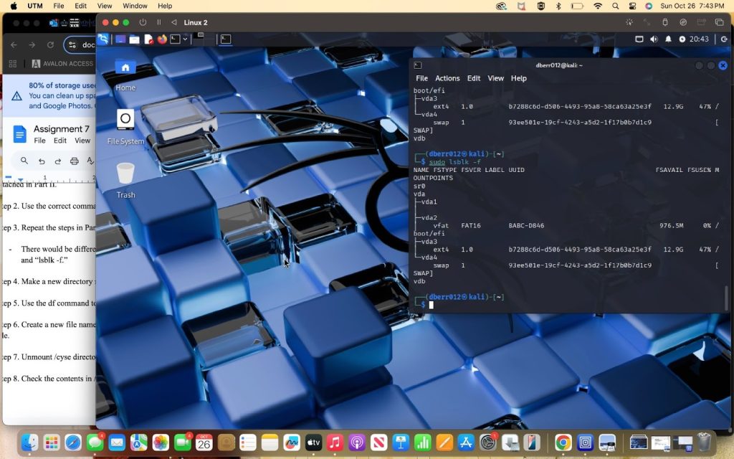The height and width of the screenshot is (459, 734).
Task: Pause the Linux 2 virtual machine
Action: coord(159,22)
